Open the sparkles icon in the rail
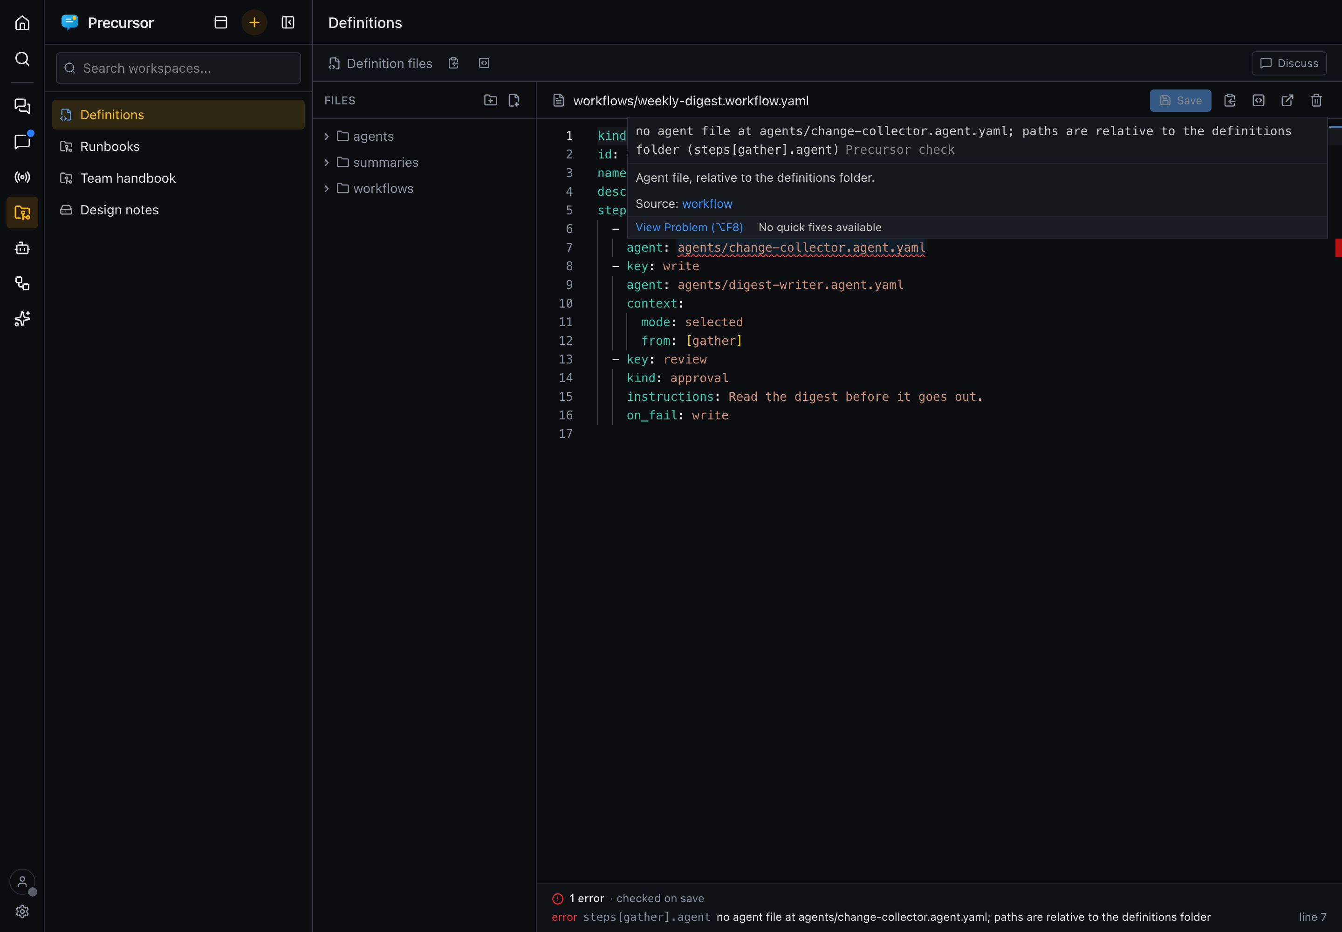The image size is (1342, 932). pyautogui.click(x=22, y=319)
